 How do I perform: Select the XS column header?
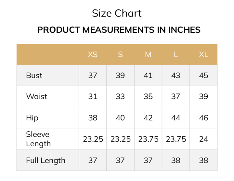pos(93,54)
